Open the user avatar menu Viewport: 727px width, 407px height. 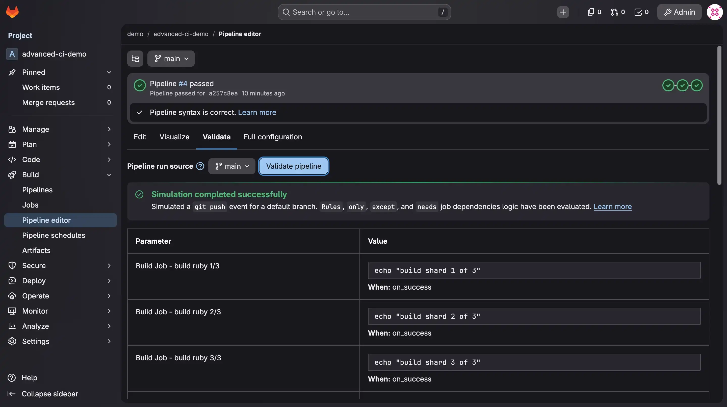[x=714, y=12]
